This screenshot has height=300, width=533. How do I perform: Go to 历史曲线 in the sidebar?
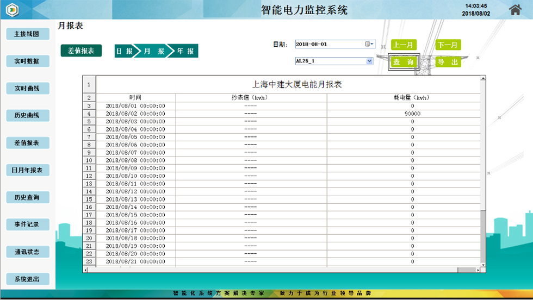pos(27,116)
